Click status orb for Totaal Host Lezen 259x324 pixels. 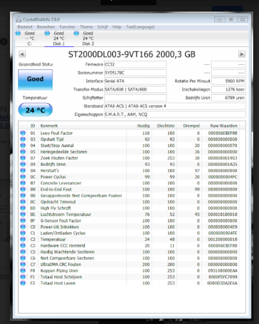(x=23, y=283)
